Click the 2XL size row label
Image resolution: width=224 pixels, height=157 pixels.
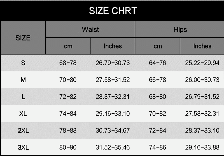[23, 131]
